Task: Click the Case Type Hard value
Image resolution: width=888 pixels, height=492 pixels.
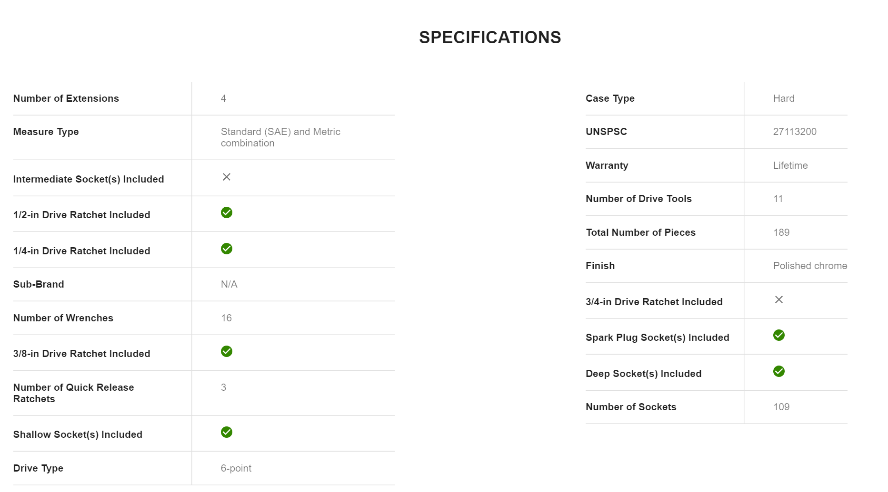Action: click(784, 98)
